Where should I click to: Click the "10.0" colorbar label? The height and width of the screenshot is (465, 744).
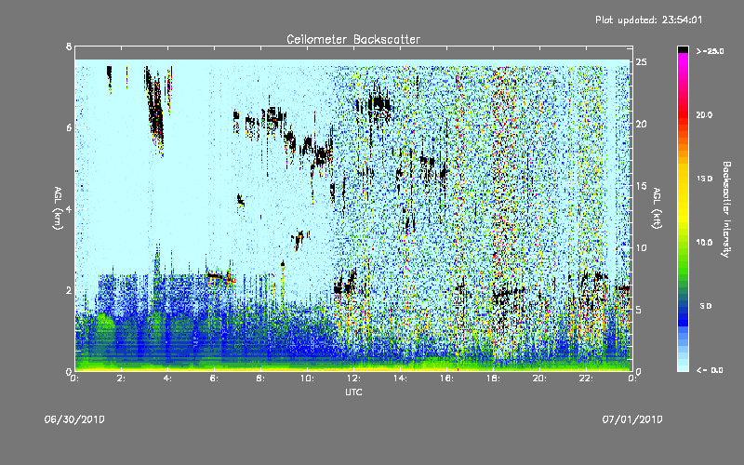coord(704,243)
